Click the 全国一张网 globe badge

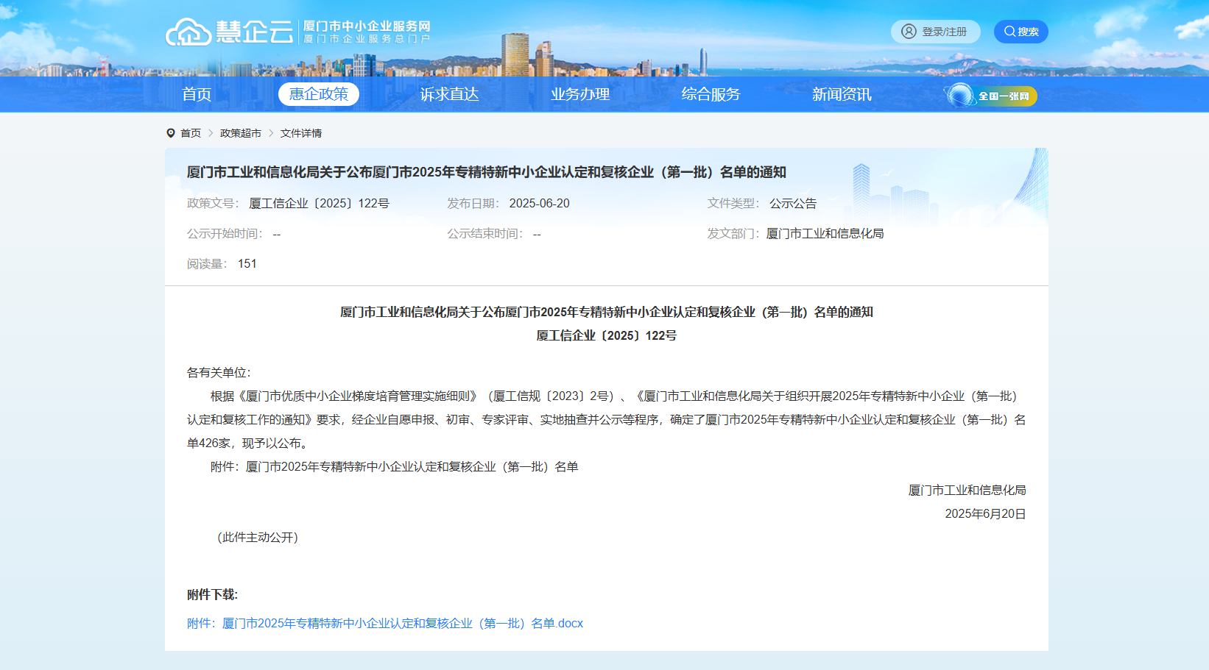[991, 96]
